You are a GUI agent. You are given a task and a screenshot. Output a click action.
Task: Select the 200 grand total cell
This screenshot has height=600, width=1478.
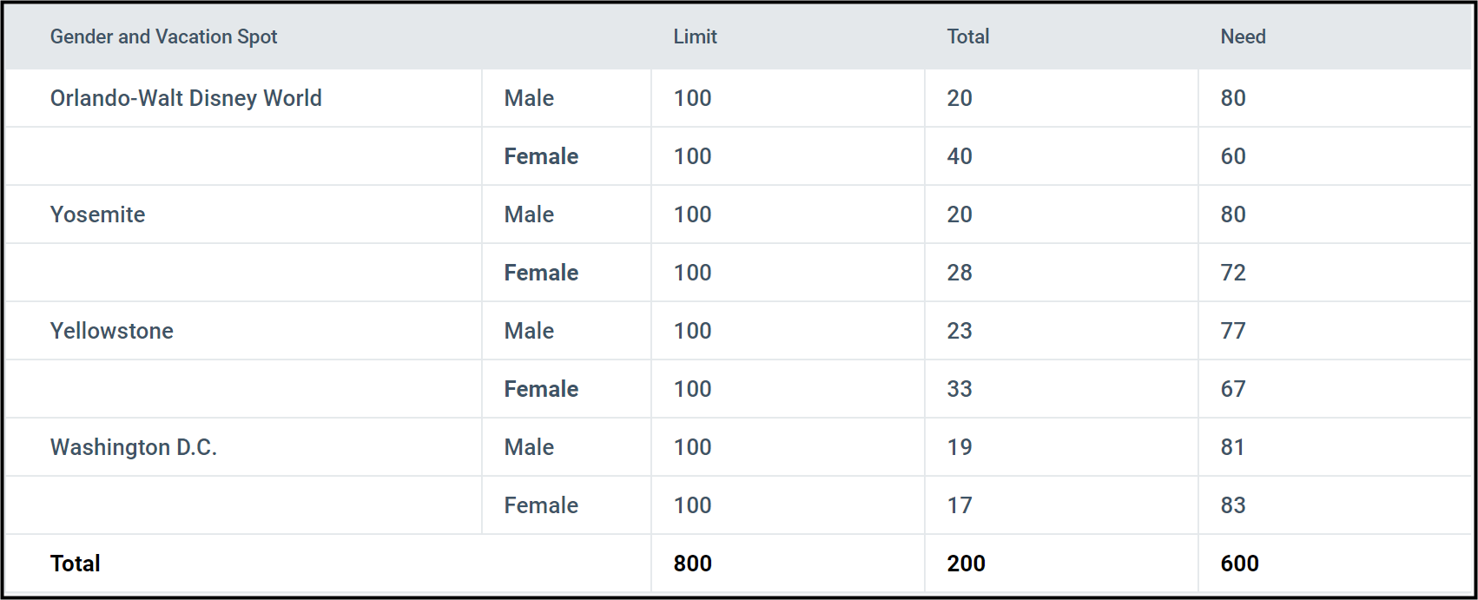coord(966,564)
